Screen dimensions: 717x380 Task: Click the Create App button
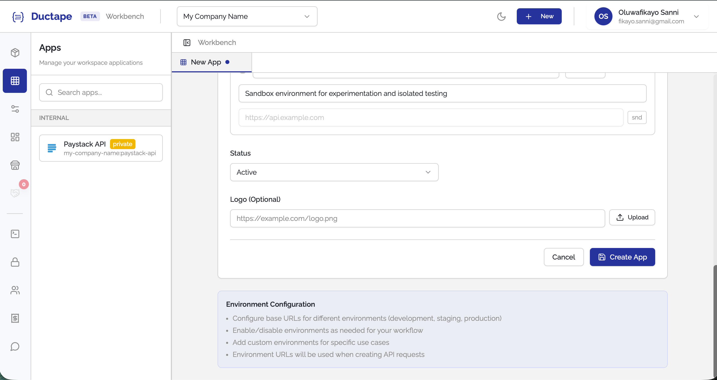(x=622, y=257)
